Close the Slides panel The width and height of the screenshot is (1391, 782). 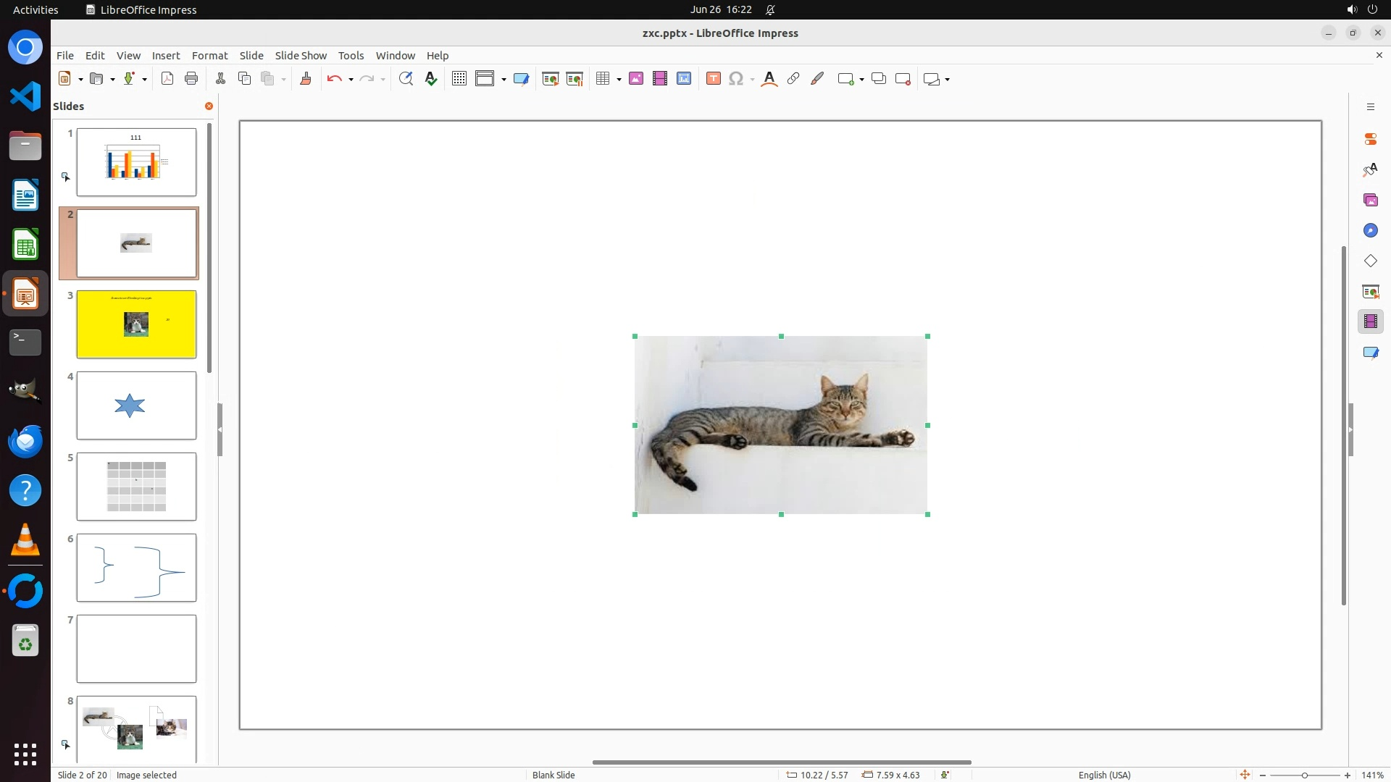point(209,106)
